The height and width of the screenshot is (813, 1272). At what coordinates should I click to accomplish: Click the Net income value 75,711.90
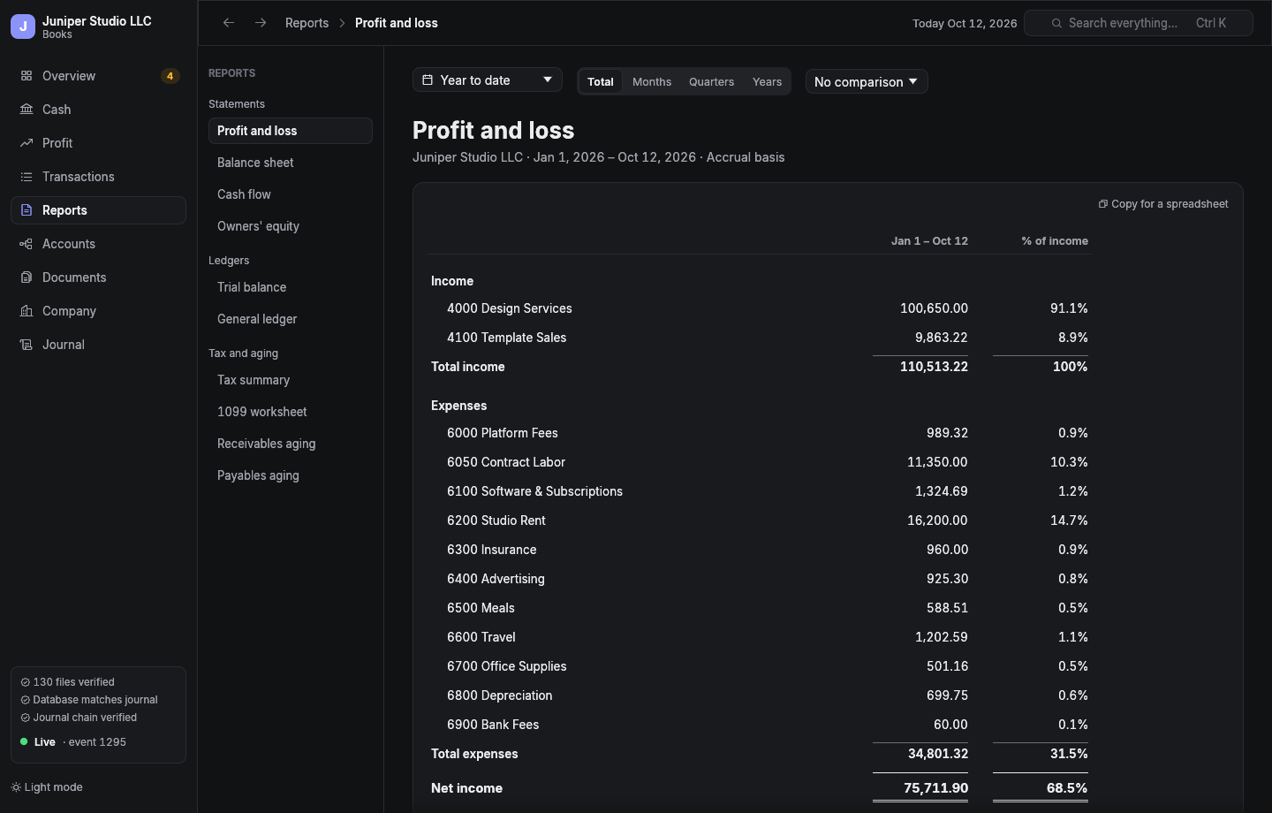[935, 788]
